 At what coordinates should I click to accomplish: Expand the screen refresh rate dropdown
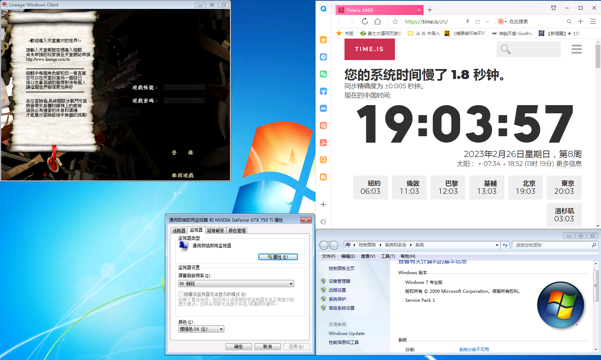click(x=236, y=283)
